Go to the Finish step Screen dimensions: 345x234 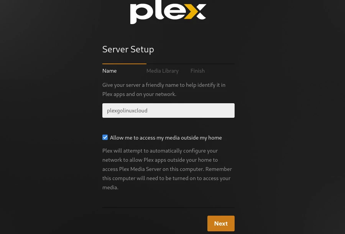tap(197, 71)
